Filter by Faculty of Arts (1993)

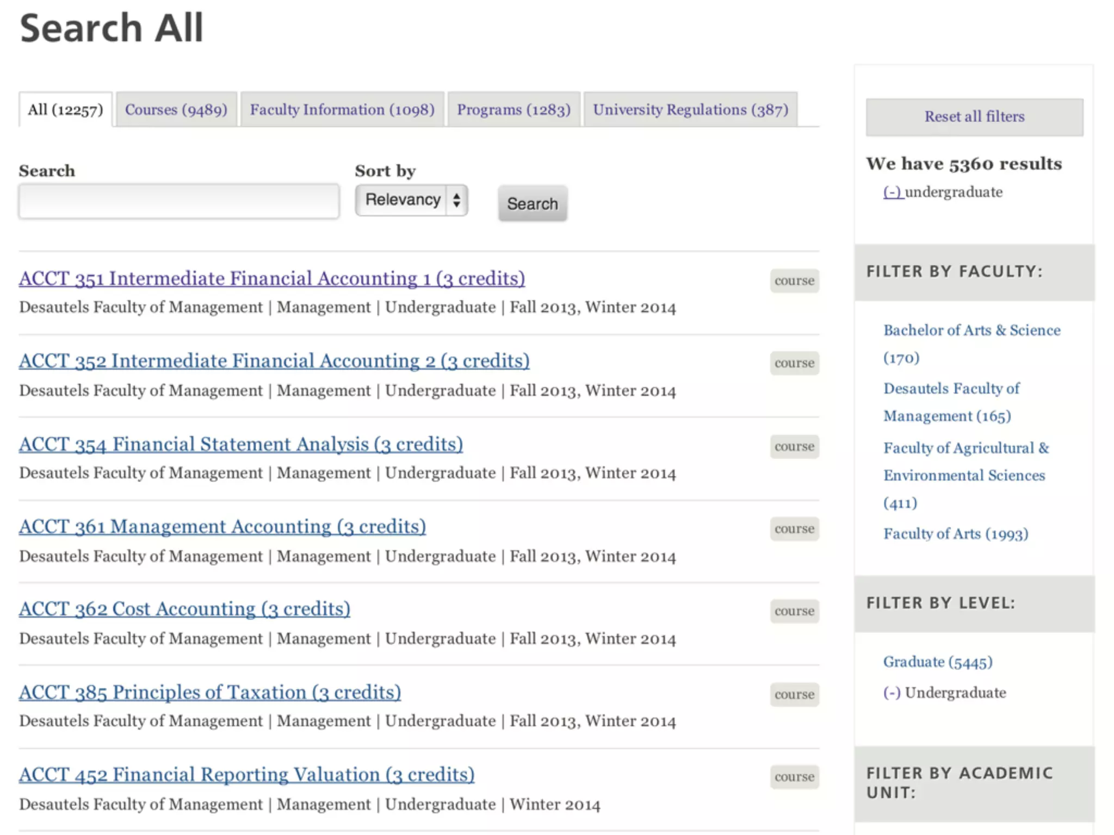(956, 534)
